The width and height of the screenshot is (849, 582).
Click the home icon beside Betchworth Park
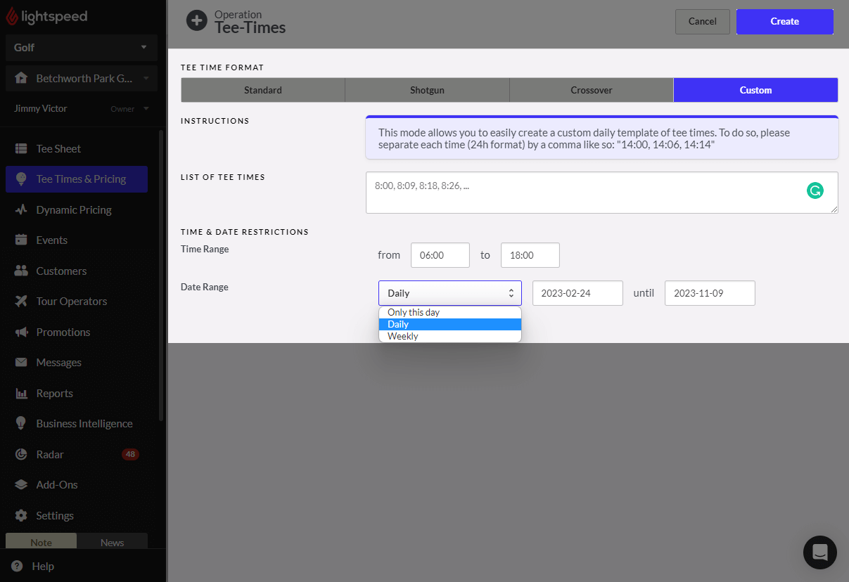[22, 78]
